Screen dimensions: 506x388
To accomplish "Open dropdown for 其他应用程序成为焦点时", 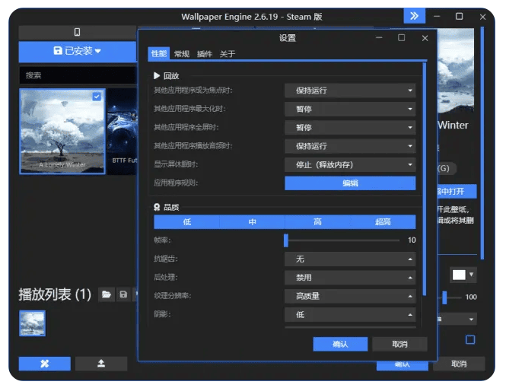I will click(350, 91).
